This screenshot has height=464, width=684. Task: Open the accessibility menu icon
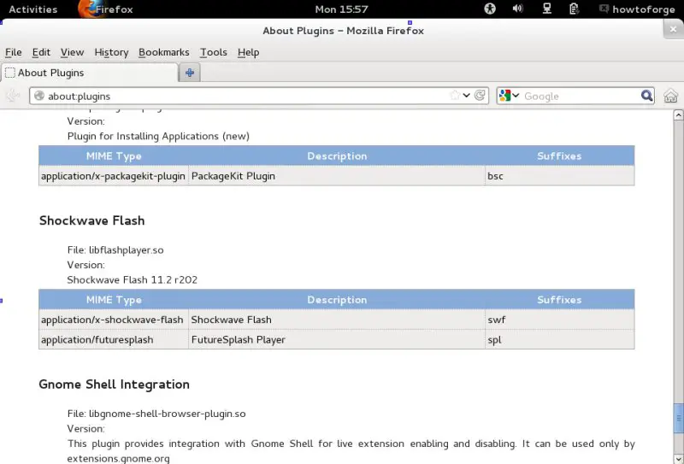click(x=490, y=9)
